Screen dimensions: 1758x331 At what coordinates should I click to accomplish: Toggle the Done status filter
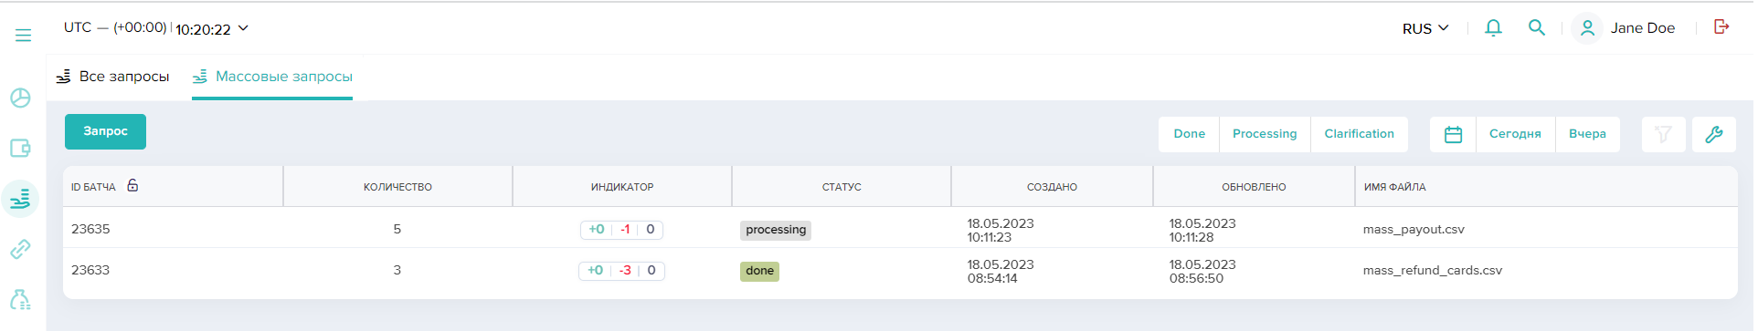click(x=1189, y=134)
